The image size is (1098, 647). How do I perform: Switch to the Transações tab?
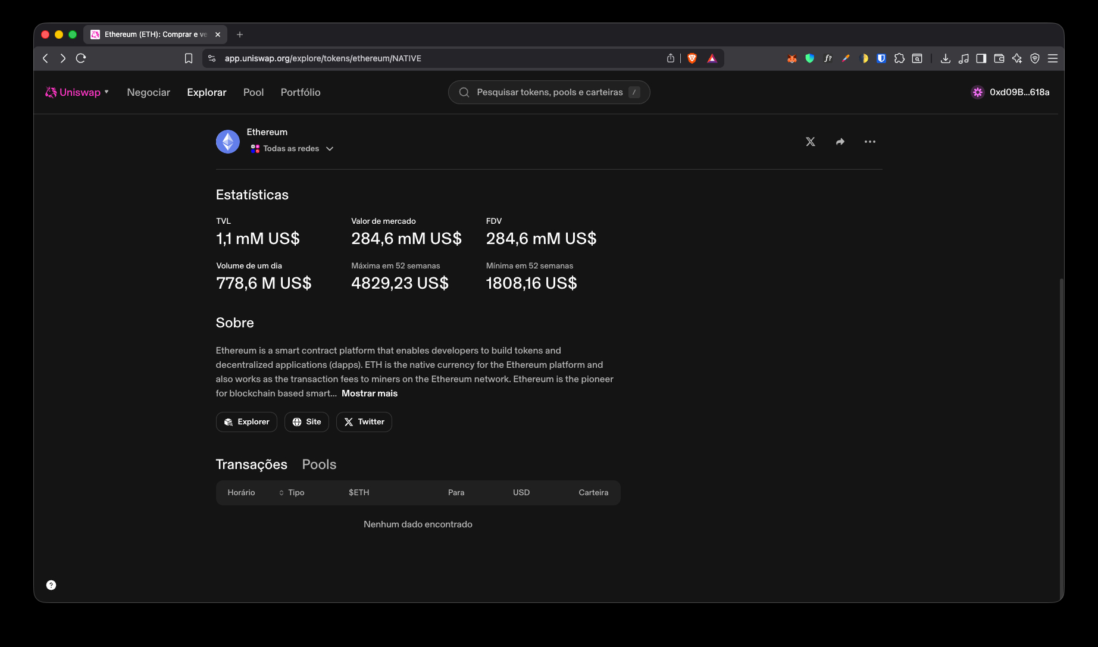pos(252,464)
